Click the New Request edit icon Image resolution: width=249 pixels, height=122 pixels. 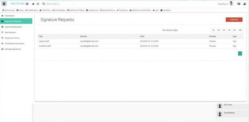[x=2, y=32]
